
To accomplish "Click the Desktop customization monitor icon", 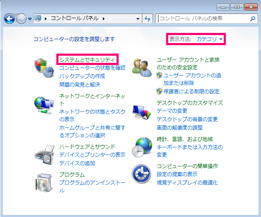I will coord(142,112).
